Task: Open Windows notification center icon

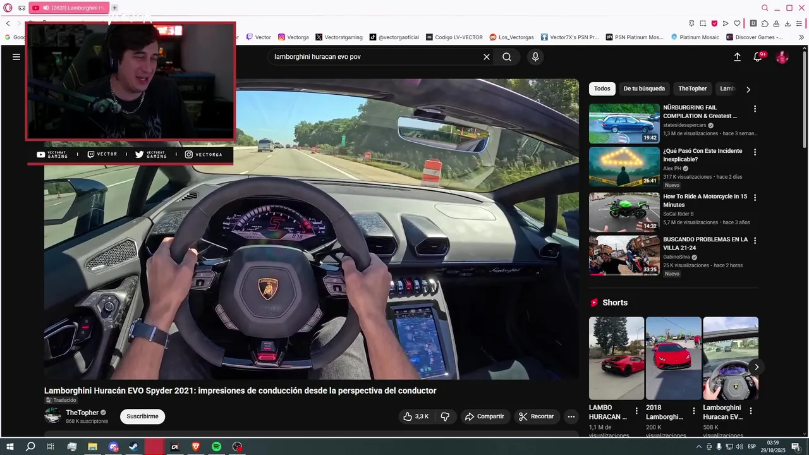Action: (796, 447)
